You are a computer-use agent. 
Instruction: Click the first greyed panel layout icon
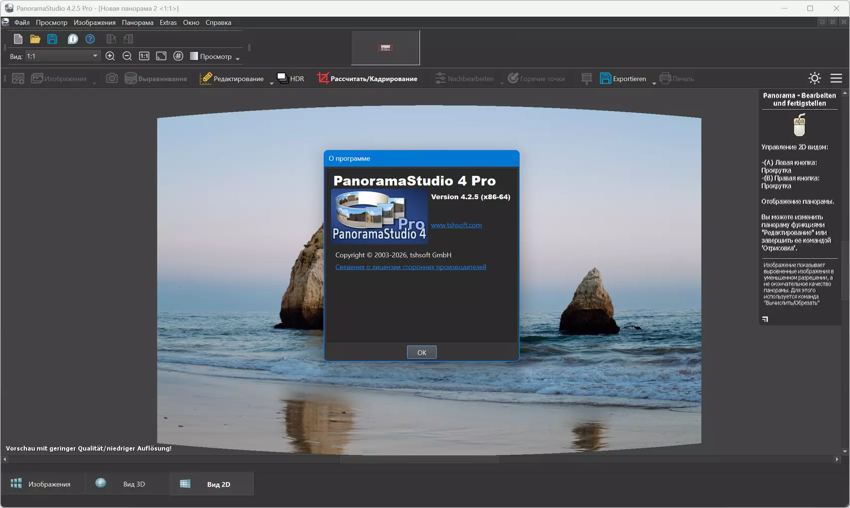[111, 39]
